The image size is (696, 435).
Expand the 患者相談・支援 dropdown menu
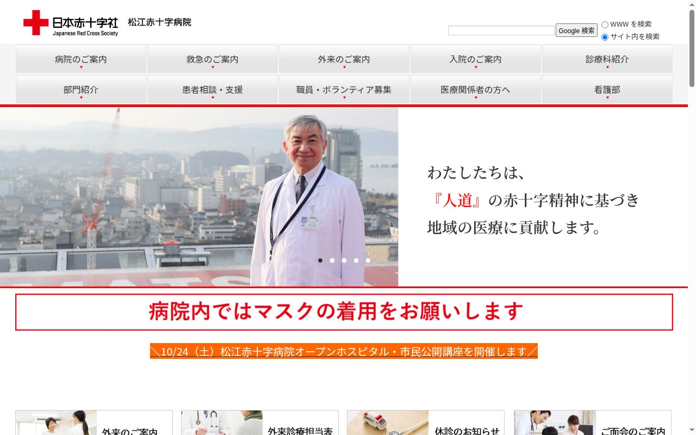(213, 89)
